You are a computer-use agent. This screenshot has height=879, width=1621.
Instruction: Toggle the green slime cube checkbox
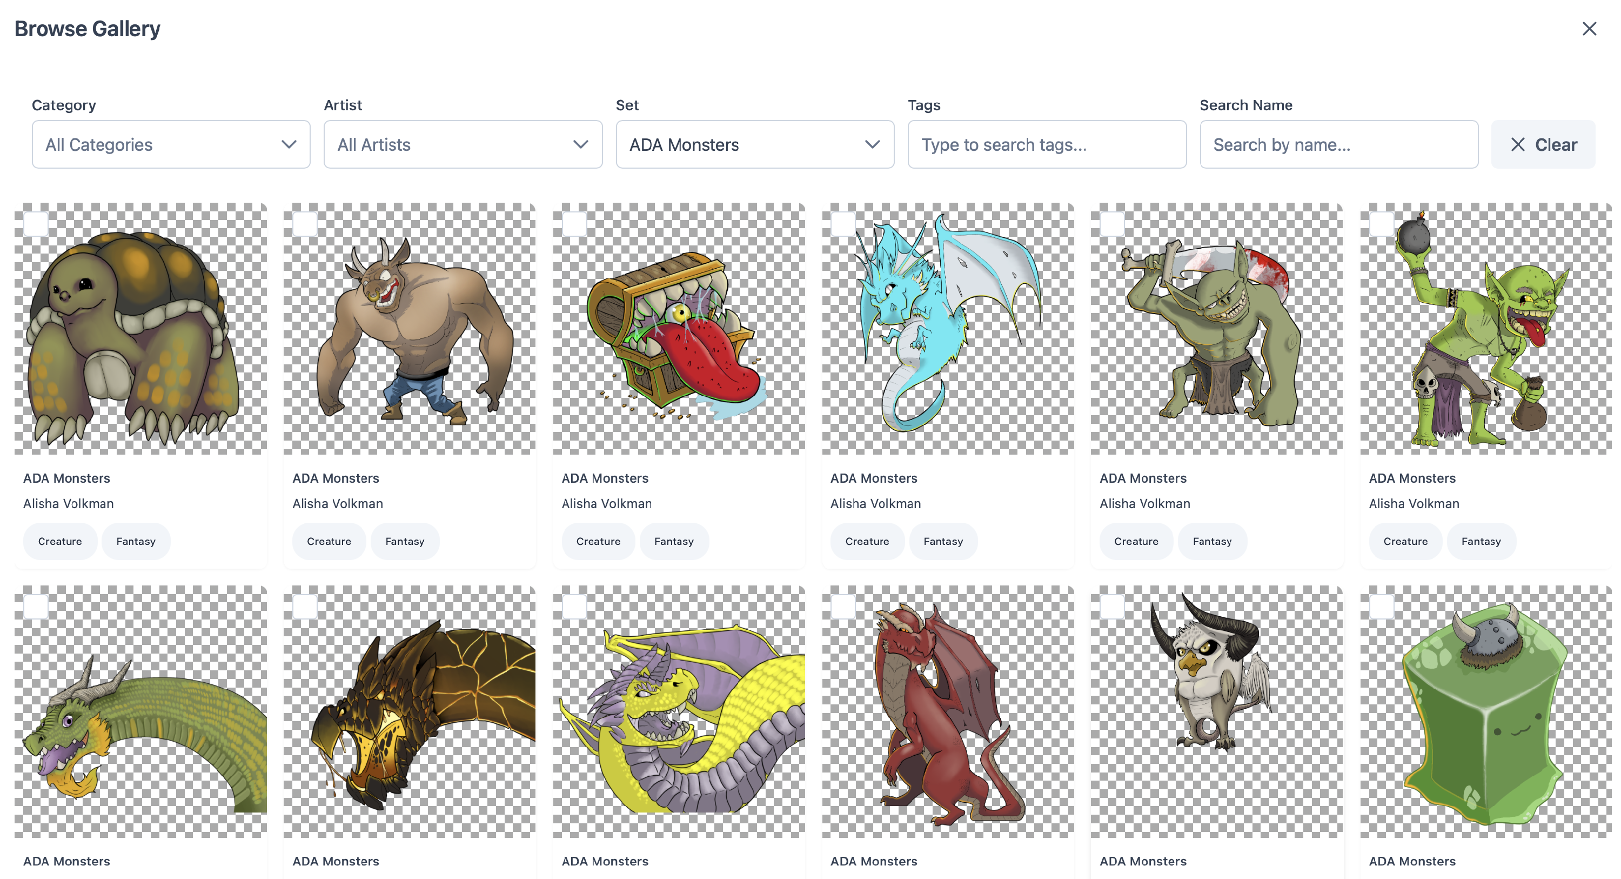(x=1382, y=607)
